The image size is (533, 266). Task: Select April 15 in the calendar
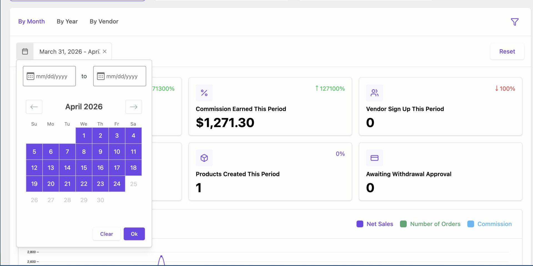[x=84, y=168]
